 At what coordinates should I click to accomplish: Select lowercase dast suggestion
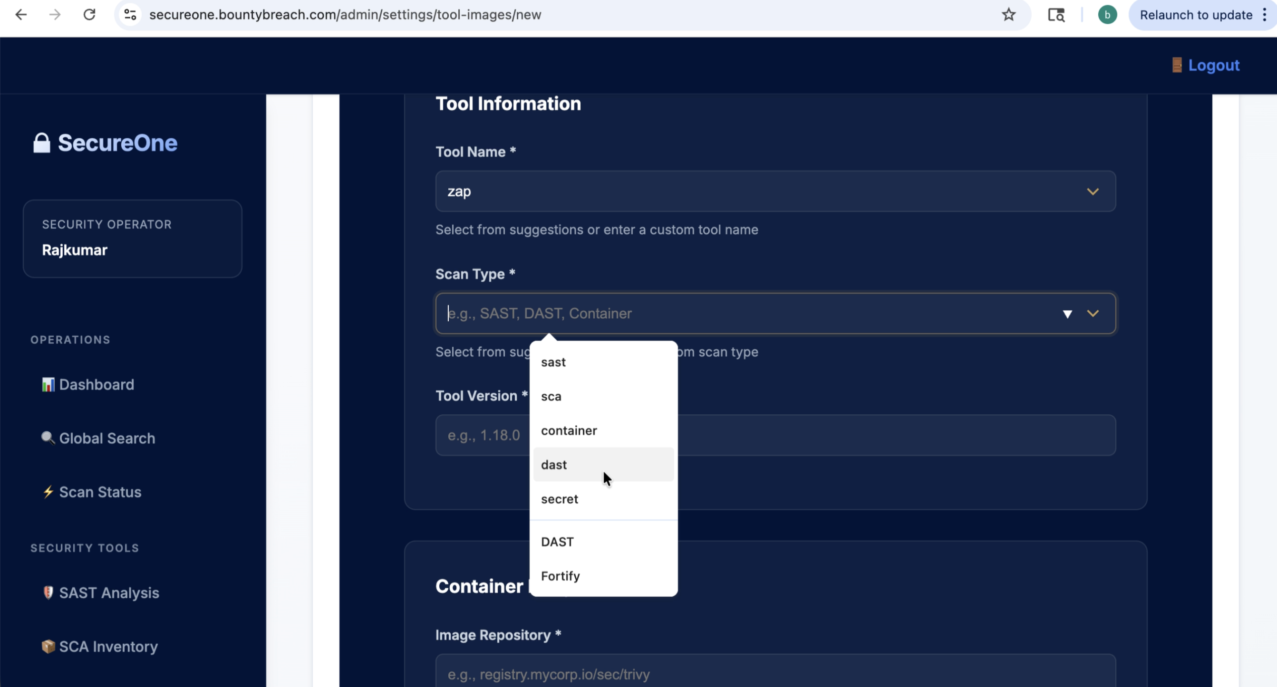[603, 465]
